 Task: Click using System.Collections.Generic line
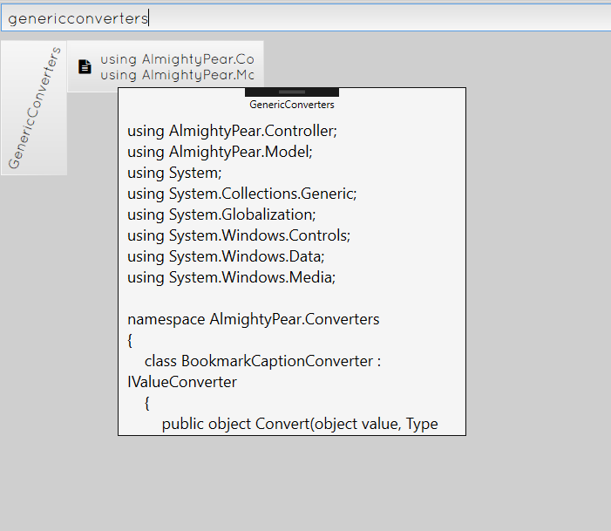[242, 194]
